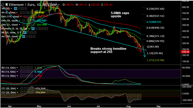Select Fibonacci level 0.886(329.95) label
The height and width of the screenshot is (108, 193).
[155, 41]
